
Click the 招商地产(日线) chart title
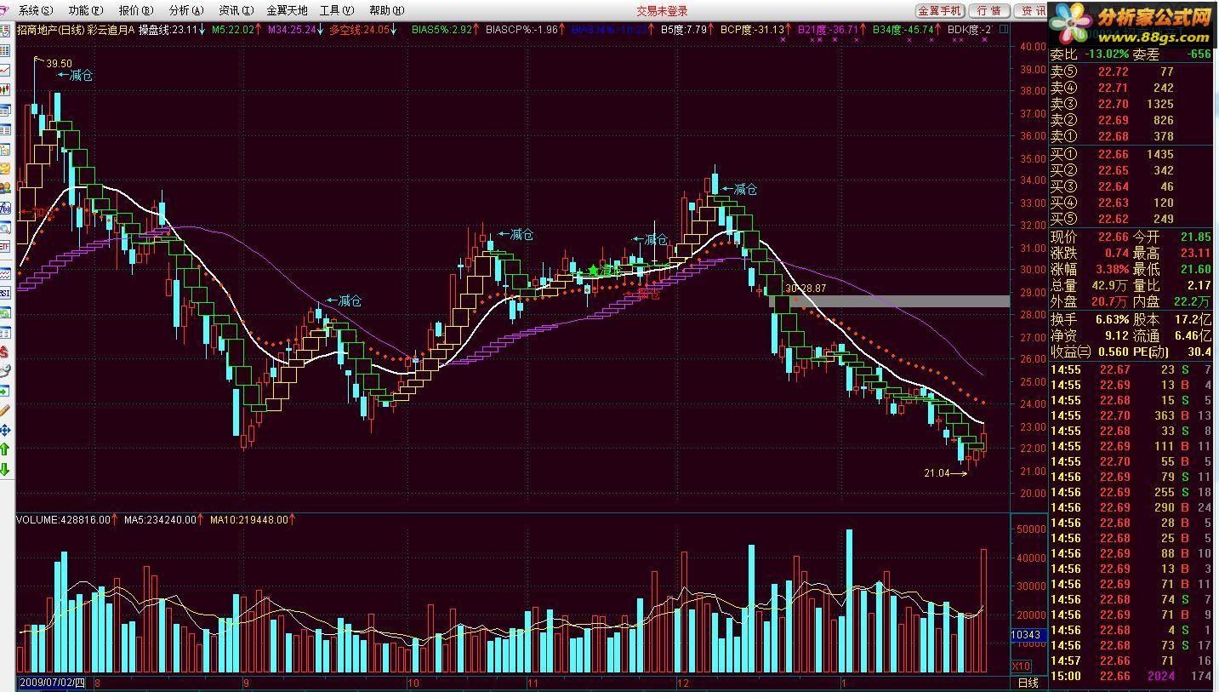51,29
